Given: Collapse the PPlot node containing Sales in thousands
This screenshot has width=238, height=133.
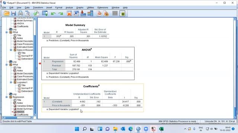Looking at the screenshot, I should tap(7, 32).
